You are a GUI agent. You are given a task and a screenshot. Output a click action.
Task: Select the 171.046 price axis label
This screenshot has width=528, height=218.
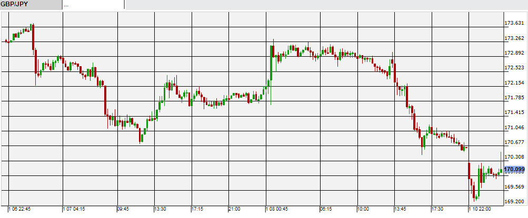click(514, 128)
